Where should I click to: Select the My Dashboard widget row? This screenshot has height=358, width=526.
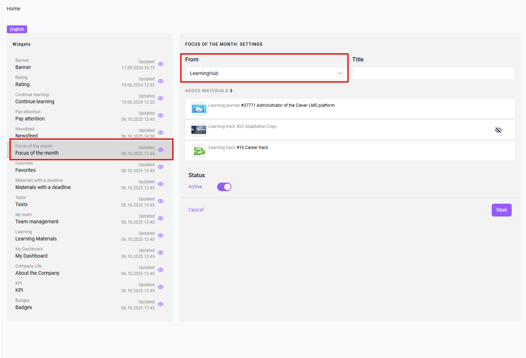click(90, 253)
